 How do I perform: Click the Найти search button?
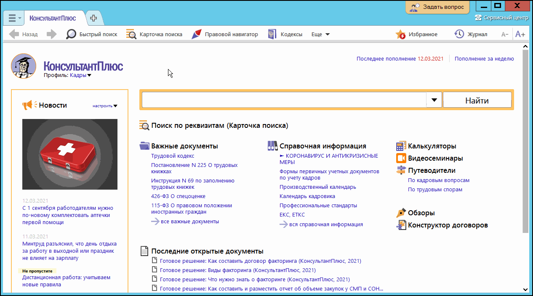[477, 100]
